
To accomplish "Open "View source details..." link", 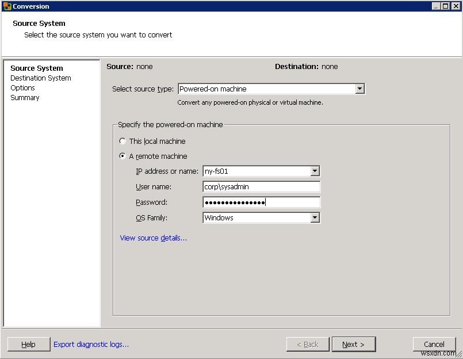I will (152, 238).
